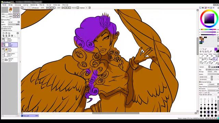Image resolution: width=219 pixels, height=123 pixels.
Task: Open the File menu
Action: pyautogui.click(x=4, y=5)
